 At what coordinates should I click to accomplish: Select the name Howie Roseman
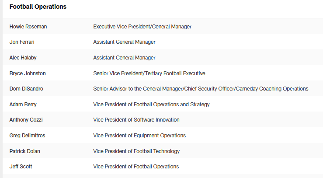[28, 27]
